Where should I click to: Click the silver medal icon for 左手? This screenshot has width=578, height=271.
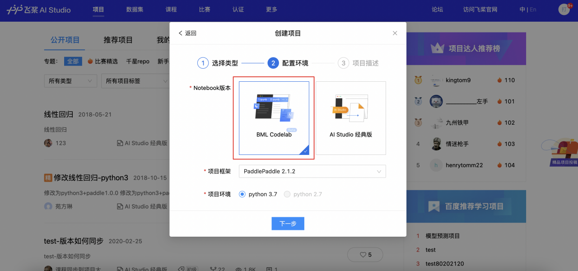(x=418, y=102)
